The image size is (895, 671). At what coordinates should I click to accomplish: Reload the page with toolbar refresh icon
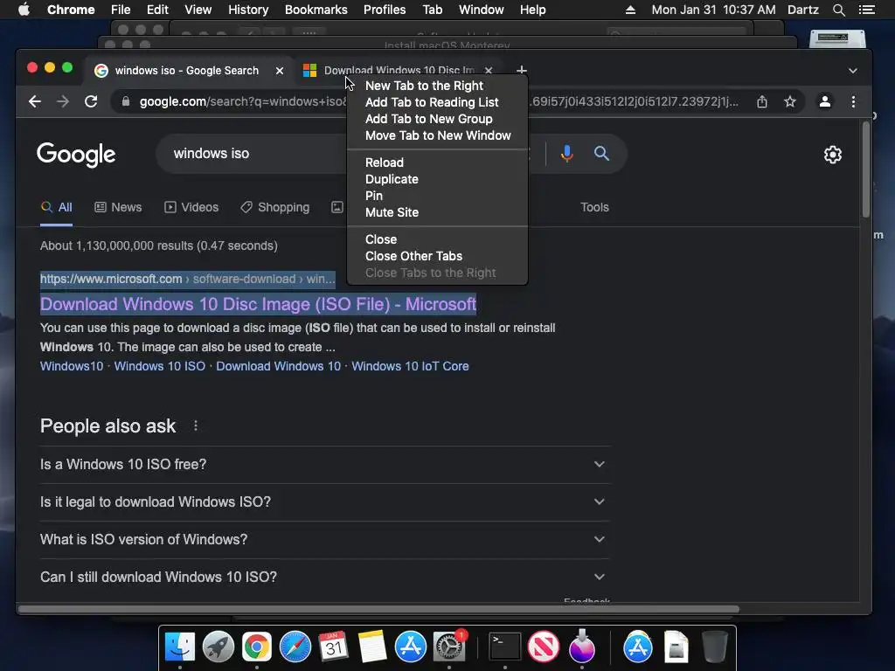[x=91, y=101]
